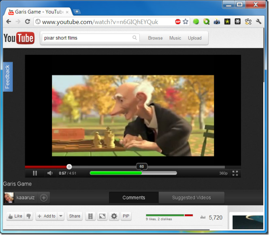Viewport: 269px width, 235px height.
Task: Dislike the video with thumbs down
Action: (x=28, y=216)
